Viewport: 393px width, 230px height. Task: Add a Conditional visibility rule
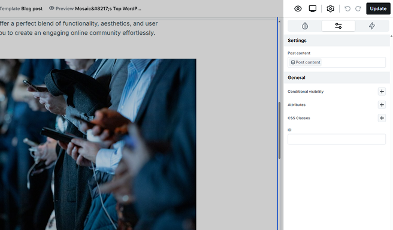tap(382, 92)
